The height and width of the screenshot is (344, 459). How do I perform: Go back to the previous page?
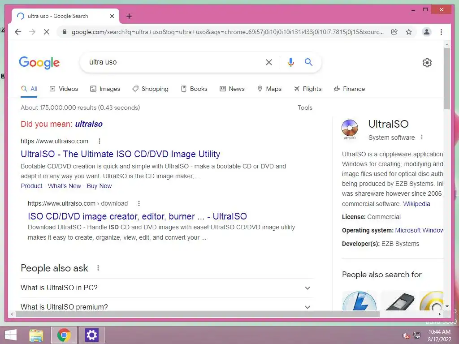pyautogui.click(x=18, y=32)
